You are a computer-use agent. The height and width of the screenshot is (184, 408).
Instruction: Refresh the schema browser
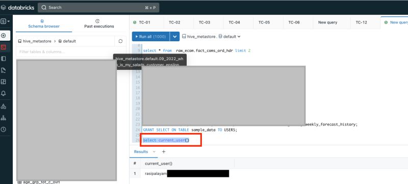[120, 41]
